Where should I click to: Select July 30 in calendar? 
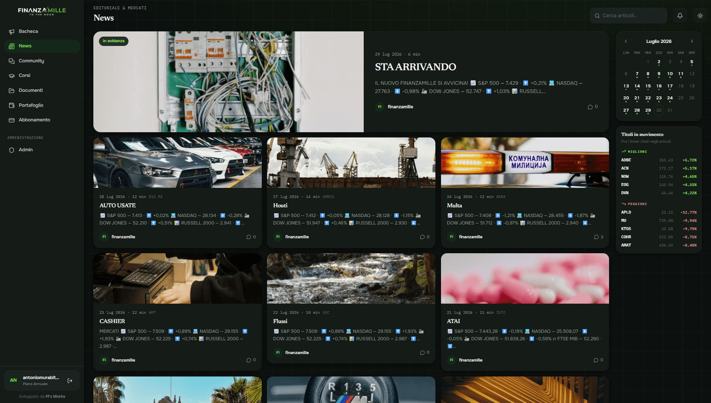tap(659, 110)
